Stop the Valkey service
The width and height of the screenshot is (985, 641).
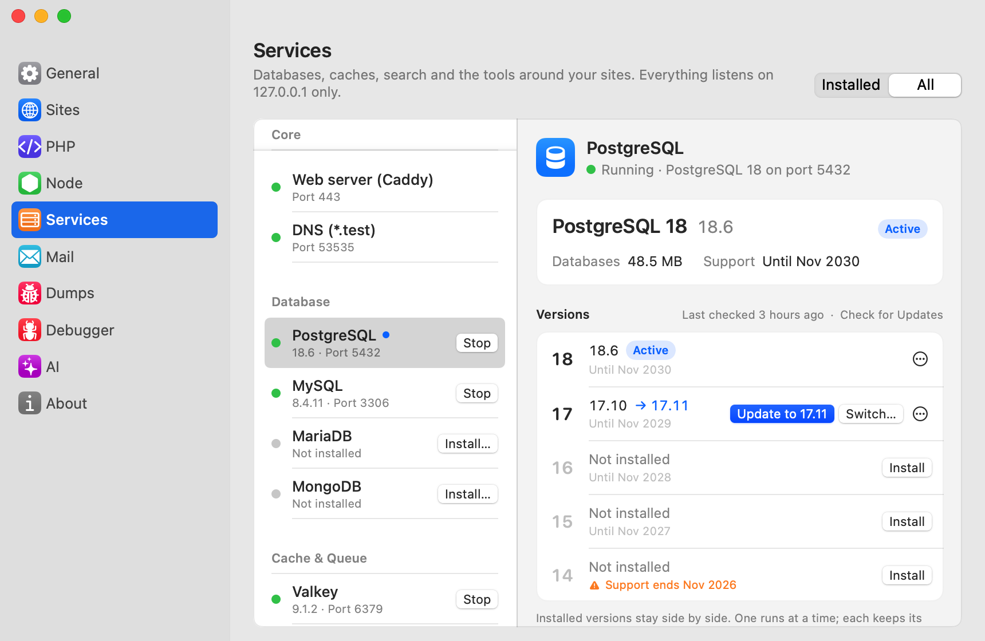point(477,599)
